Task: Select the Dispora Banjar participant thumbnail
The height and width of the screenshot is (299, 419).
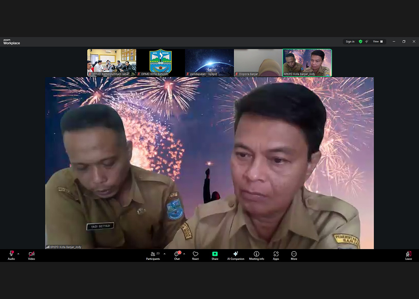Action: coord(258,62)
